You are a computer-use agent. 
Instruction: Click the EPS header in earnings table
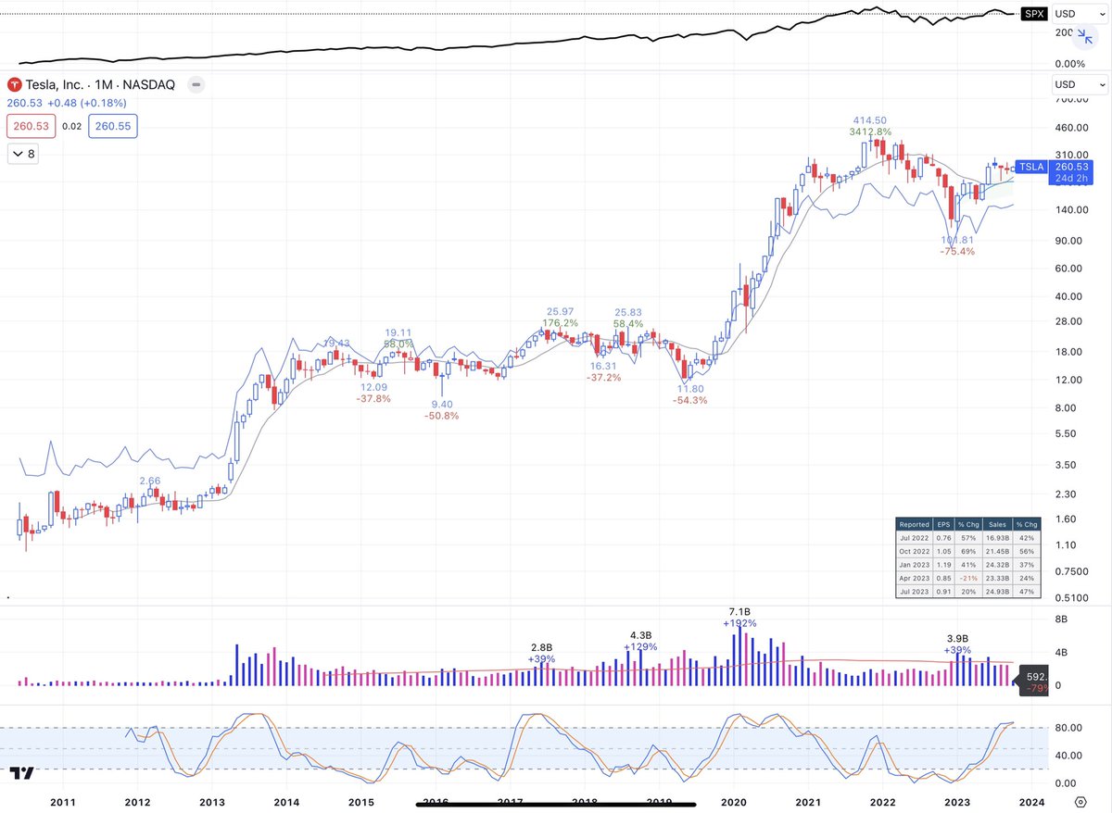click(x=943, y=524)
